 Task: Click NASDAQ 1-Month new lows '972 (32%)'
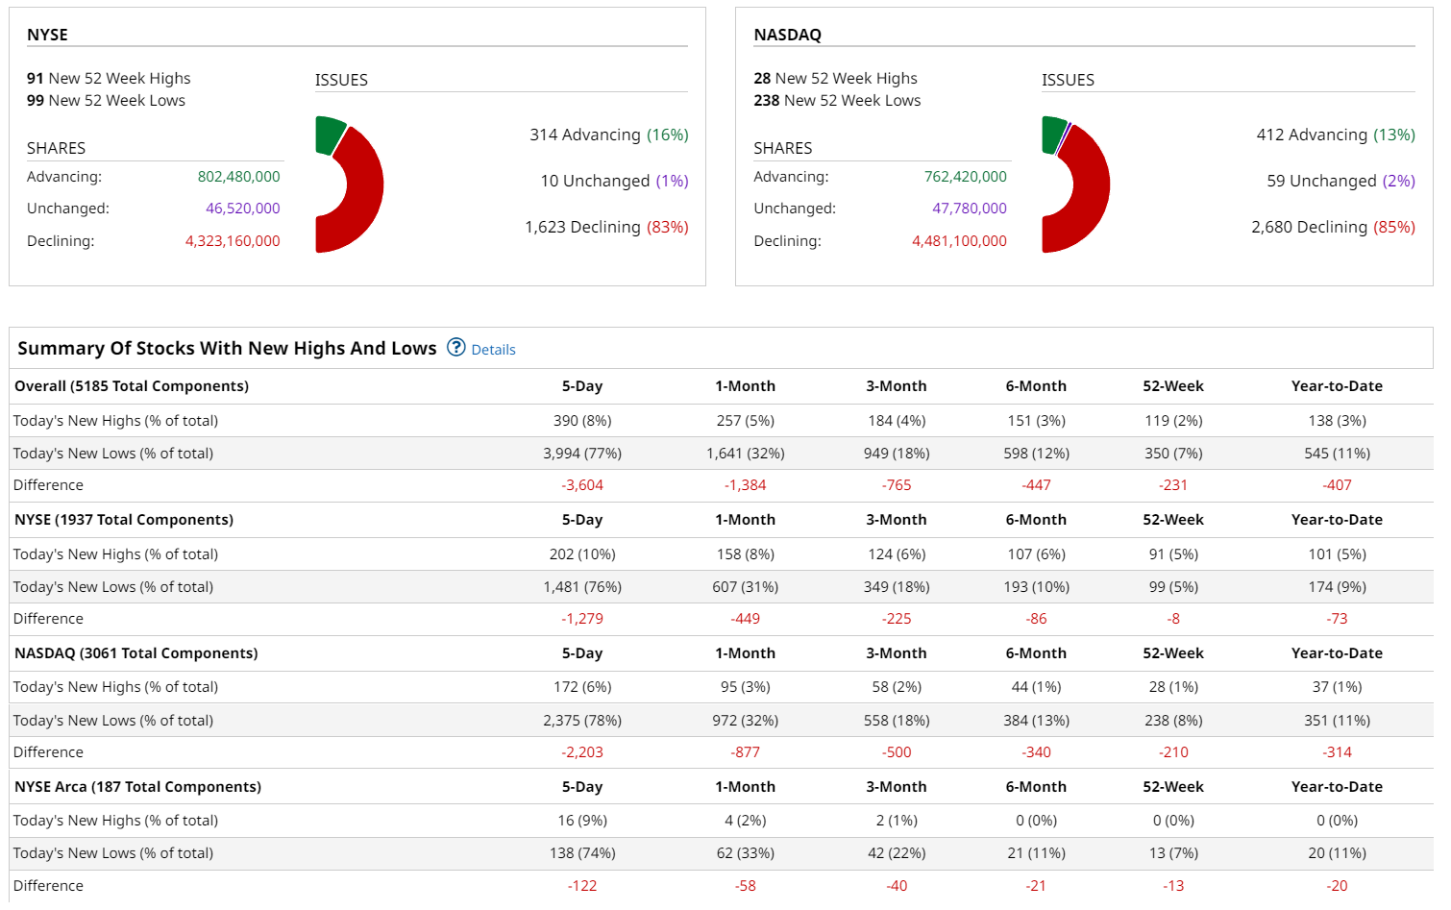pyautogui.click(x=746, y=721)
